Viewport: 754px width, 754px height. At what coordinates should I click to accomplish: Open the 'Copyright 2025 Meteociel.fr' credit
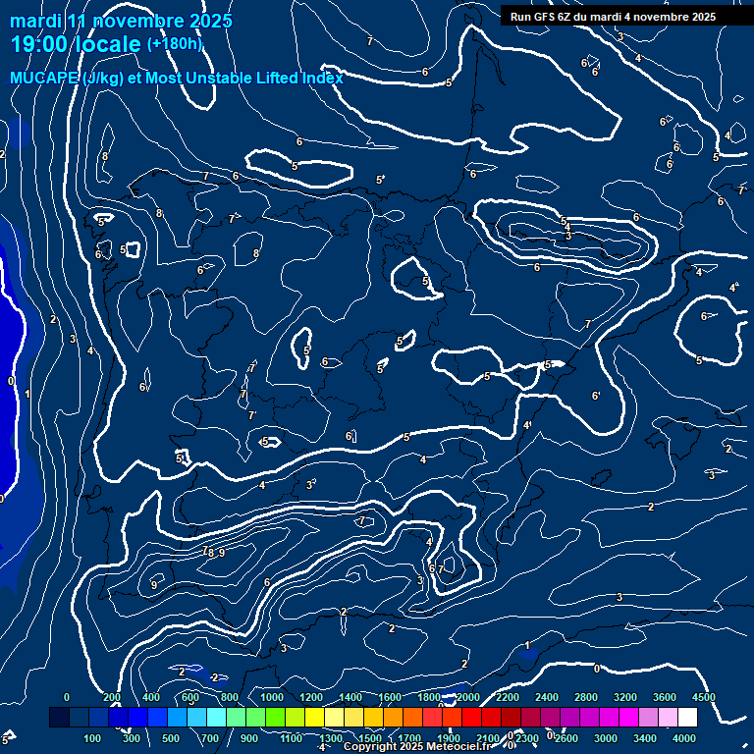point(417,746)
